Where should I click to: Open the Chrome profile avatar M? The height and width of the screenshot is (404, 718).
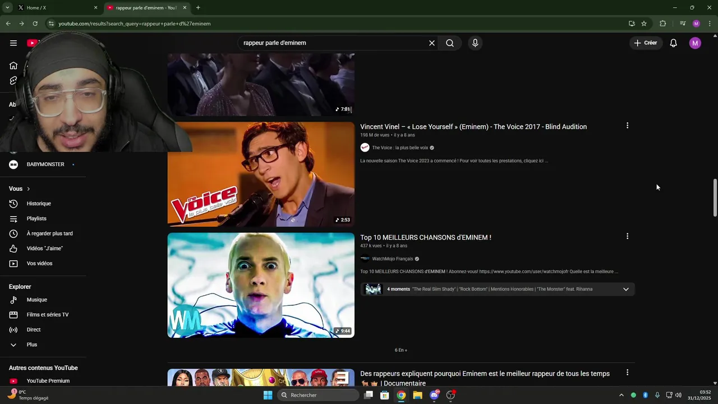696,24
